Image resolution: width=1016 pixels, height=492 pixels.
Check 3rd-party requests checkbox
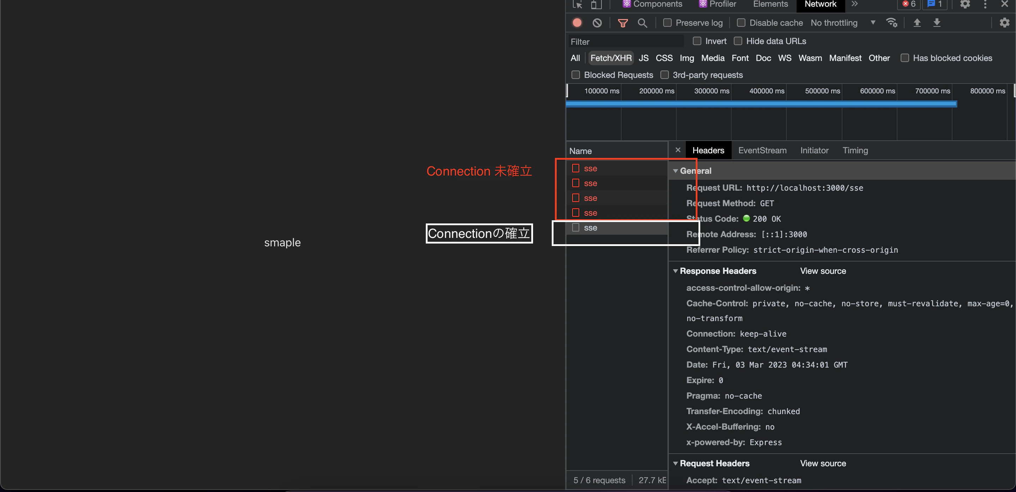pyautogui.click(x=665, y=75)
